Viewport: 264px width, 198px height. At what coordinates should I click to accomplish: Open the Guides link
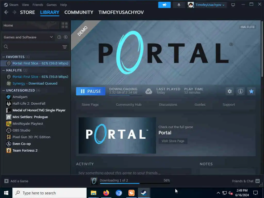coord(200,105)
